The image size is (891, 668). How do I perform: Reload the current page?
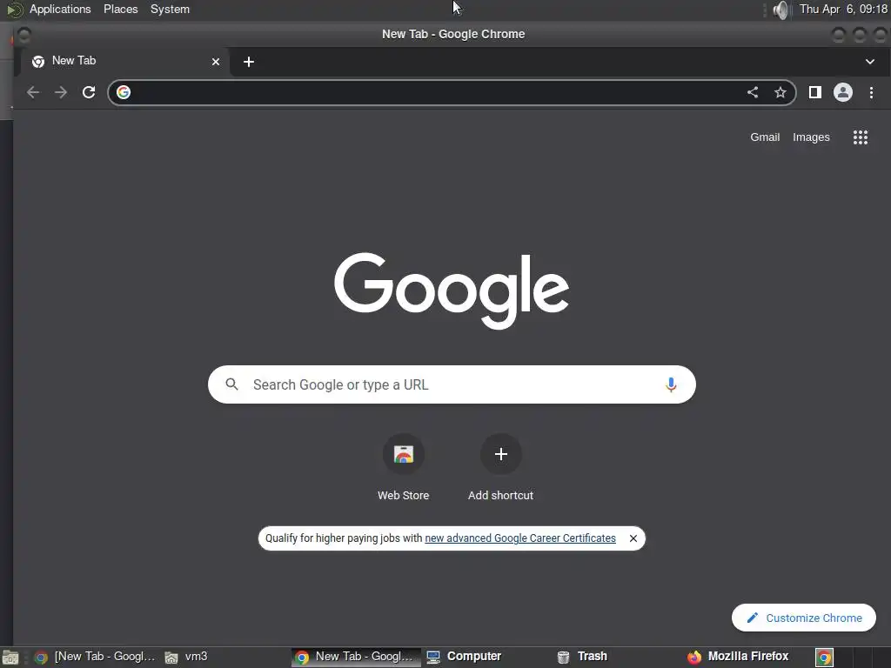89,92
